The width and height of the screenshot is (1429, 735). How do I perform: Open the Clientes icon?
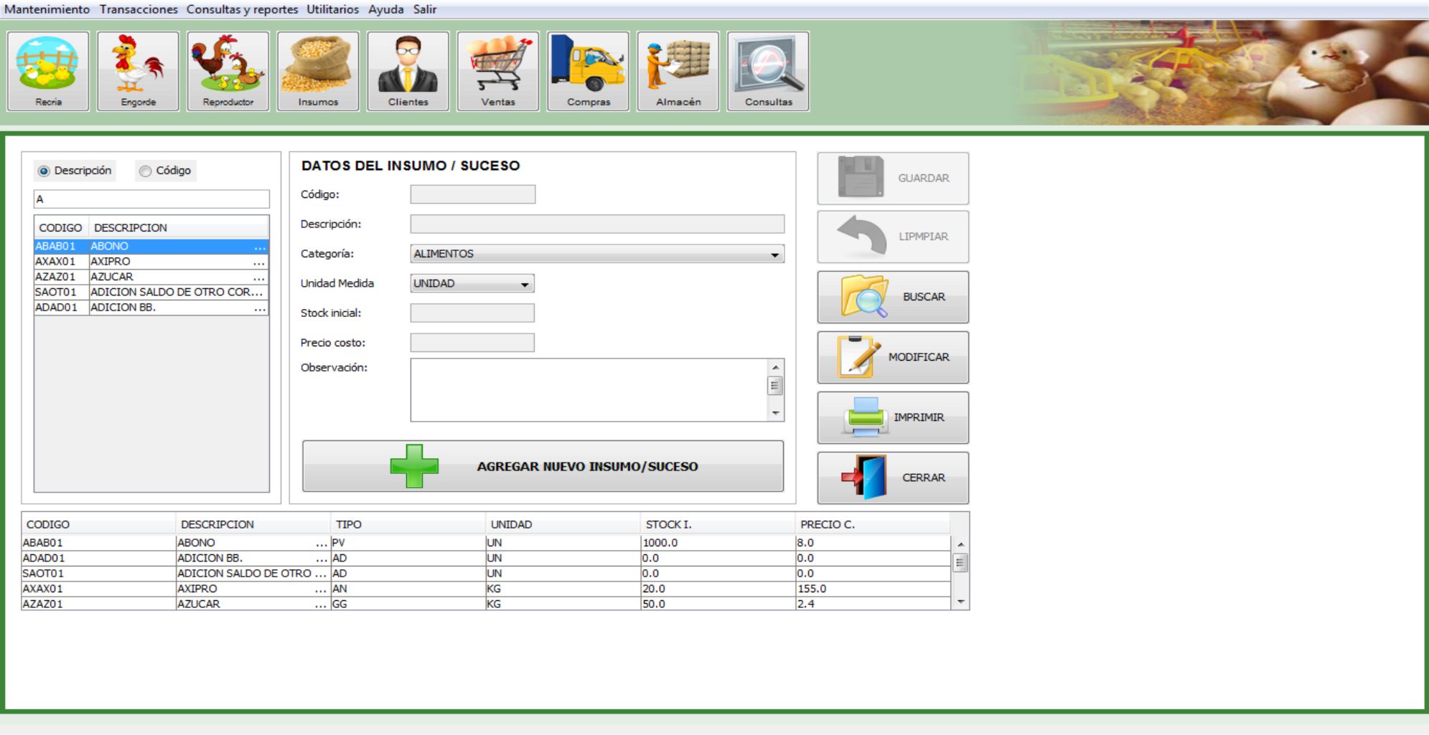tap(408, 71)
